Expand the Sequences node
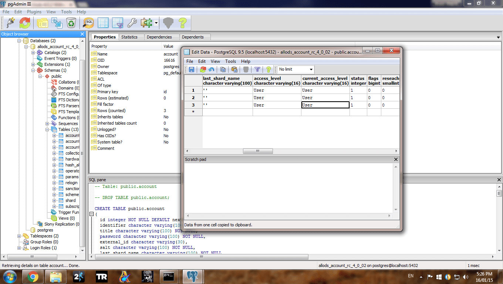 tap(47, 124)
